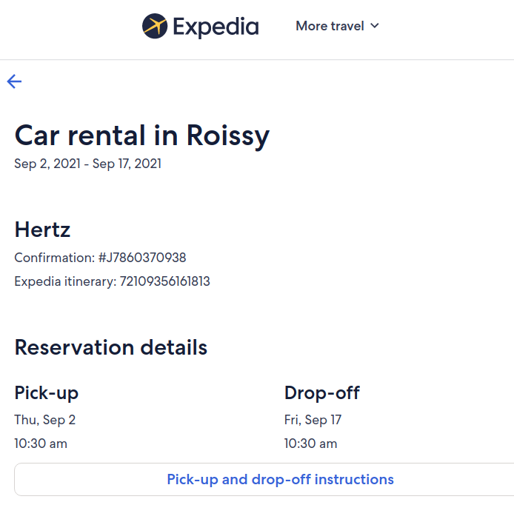The height and width of the screenshot is (522, 514).
Task: Click the Pick-up section heading
Action: (46, 393)
